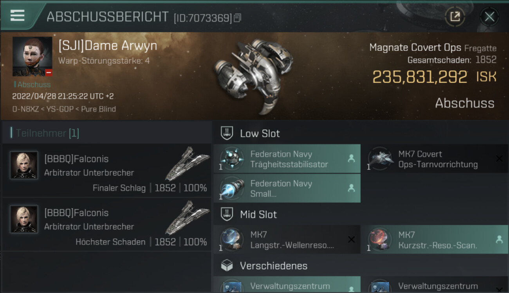Open the hamburger menu at top left
The width and height of the screenshot is (509, 293).
pyautogui.click(x=18, y=16)
